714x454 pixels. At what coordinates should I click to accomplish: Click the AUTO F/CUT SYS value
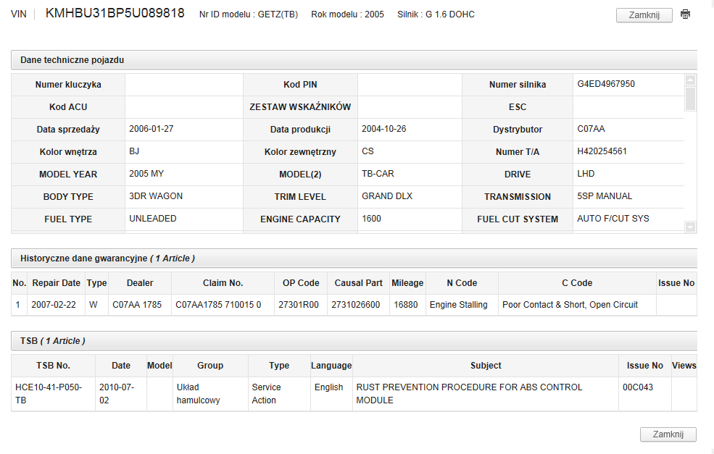point(613,219)
